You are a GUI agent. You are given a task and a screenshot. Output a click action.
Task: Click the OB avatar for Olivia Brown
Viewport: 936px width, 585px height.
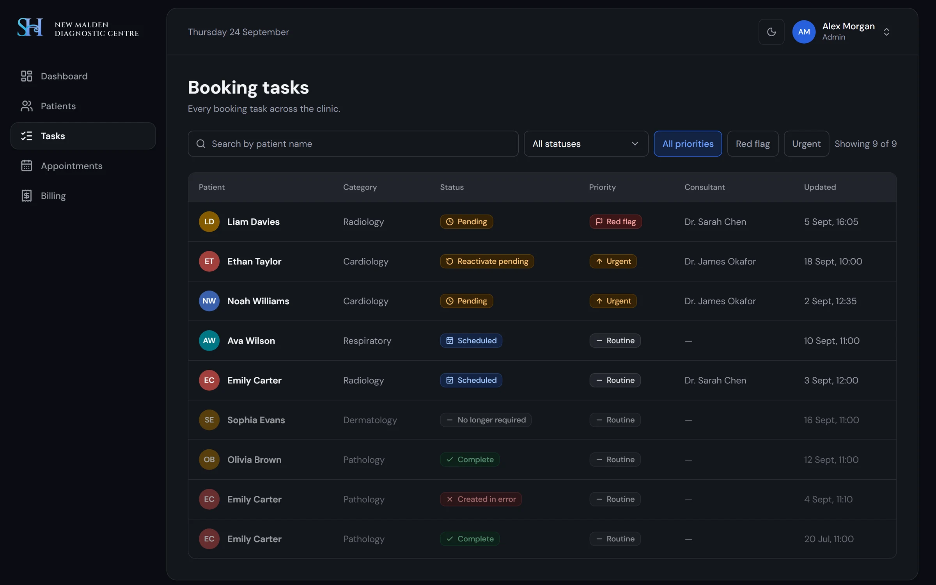[x=209, y=460]
